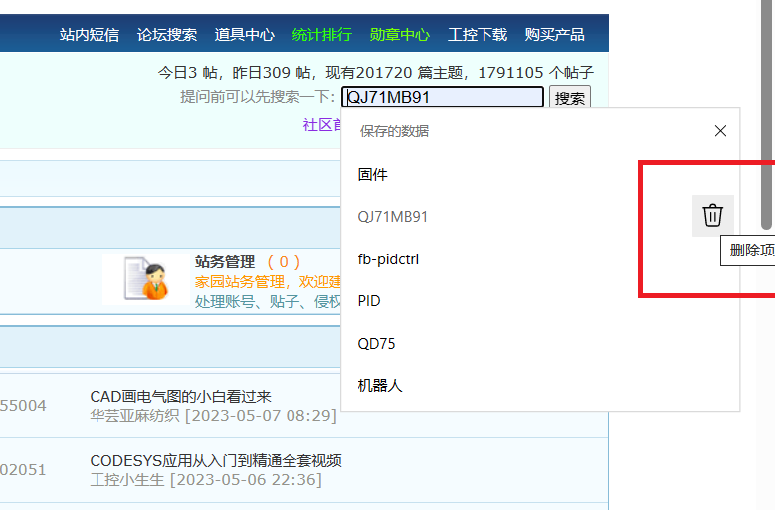Click 购买产品 in the top navigation
Viewport: 775px width, 510px height.
(x=555, y=35)
